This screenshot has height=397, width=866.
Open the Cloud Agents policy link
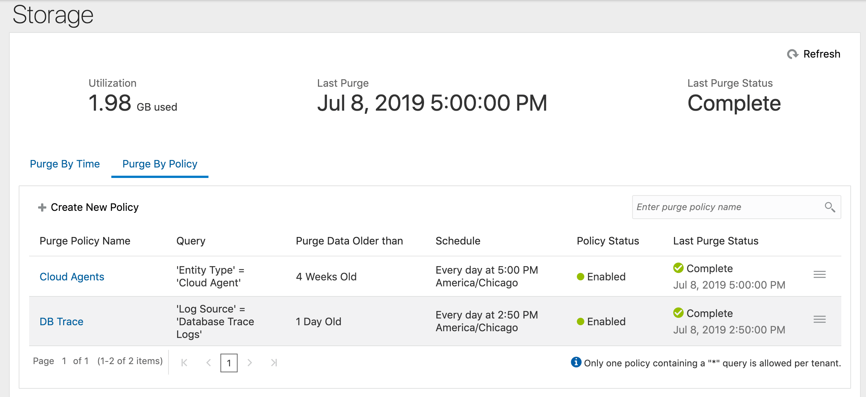[x=72, y=277]
